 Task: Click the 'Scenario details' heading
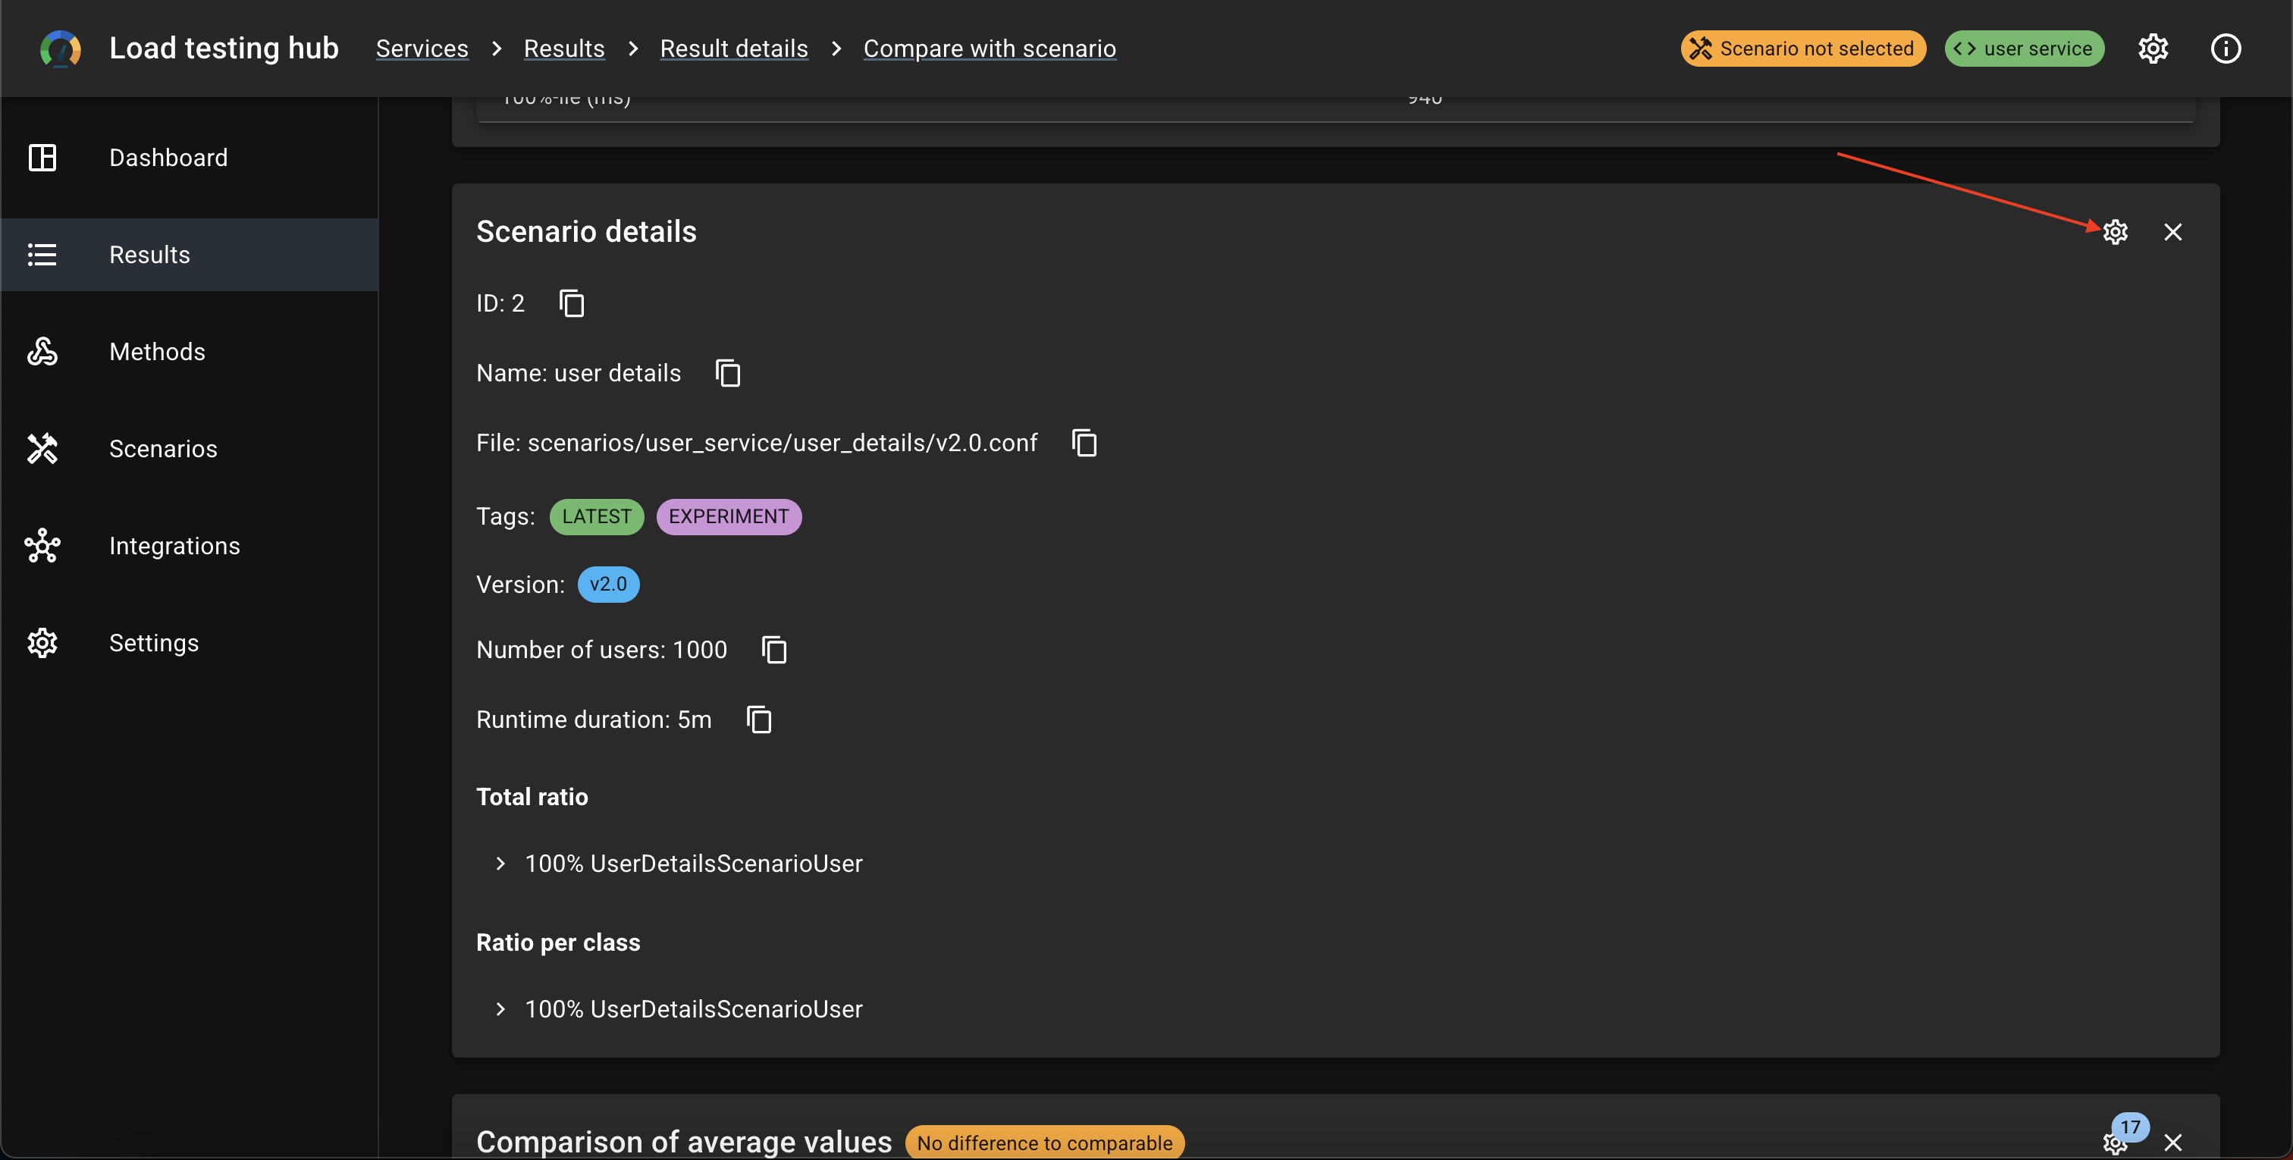587,231
